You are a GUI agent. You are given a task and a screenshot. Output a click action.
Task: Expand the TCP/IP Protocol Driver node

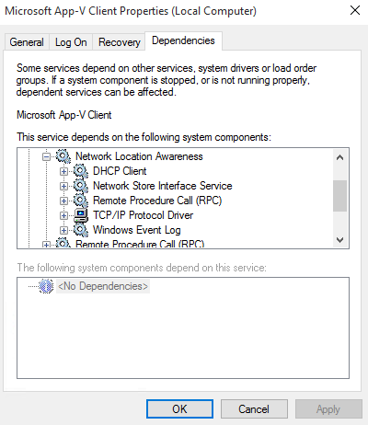[x=63, y=215]
